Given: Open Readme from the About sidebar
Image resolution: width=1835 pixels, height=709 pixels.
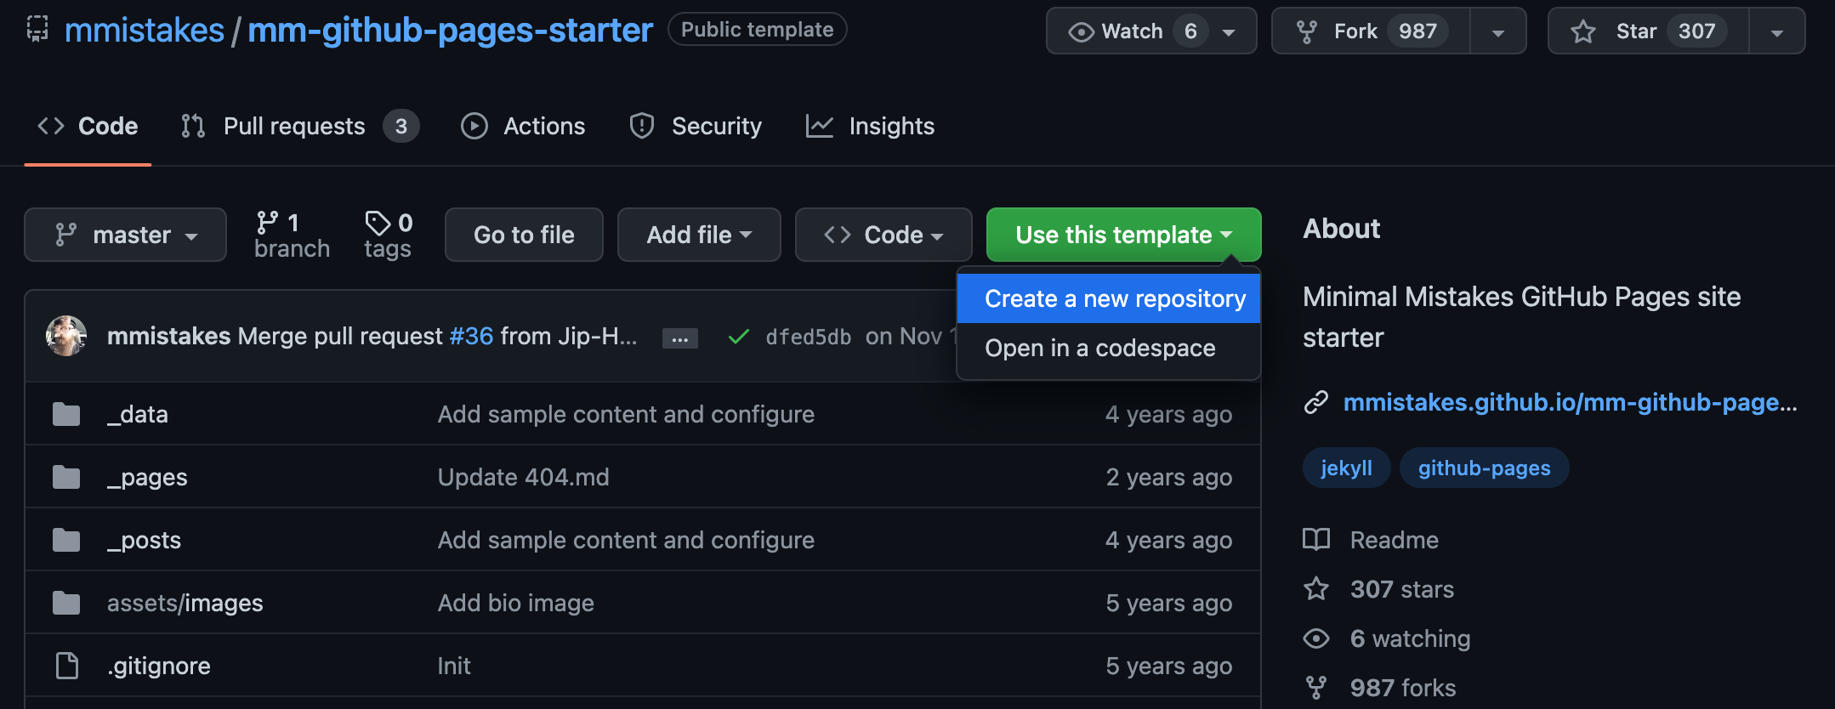Looking at the screenshot, I should pos(1394,540).
